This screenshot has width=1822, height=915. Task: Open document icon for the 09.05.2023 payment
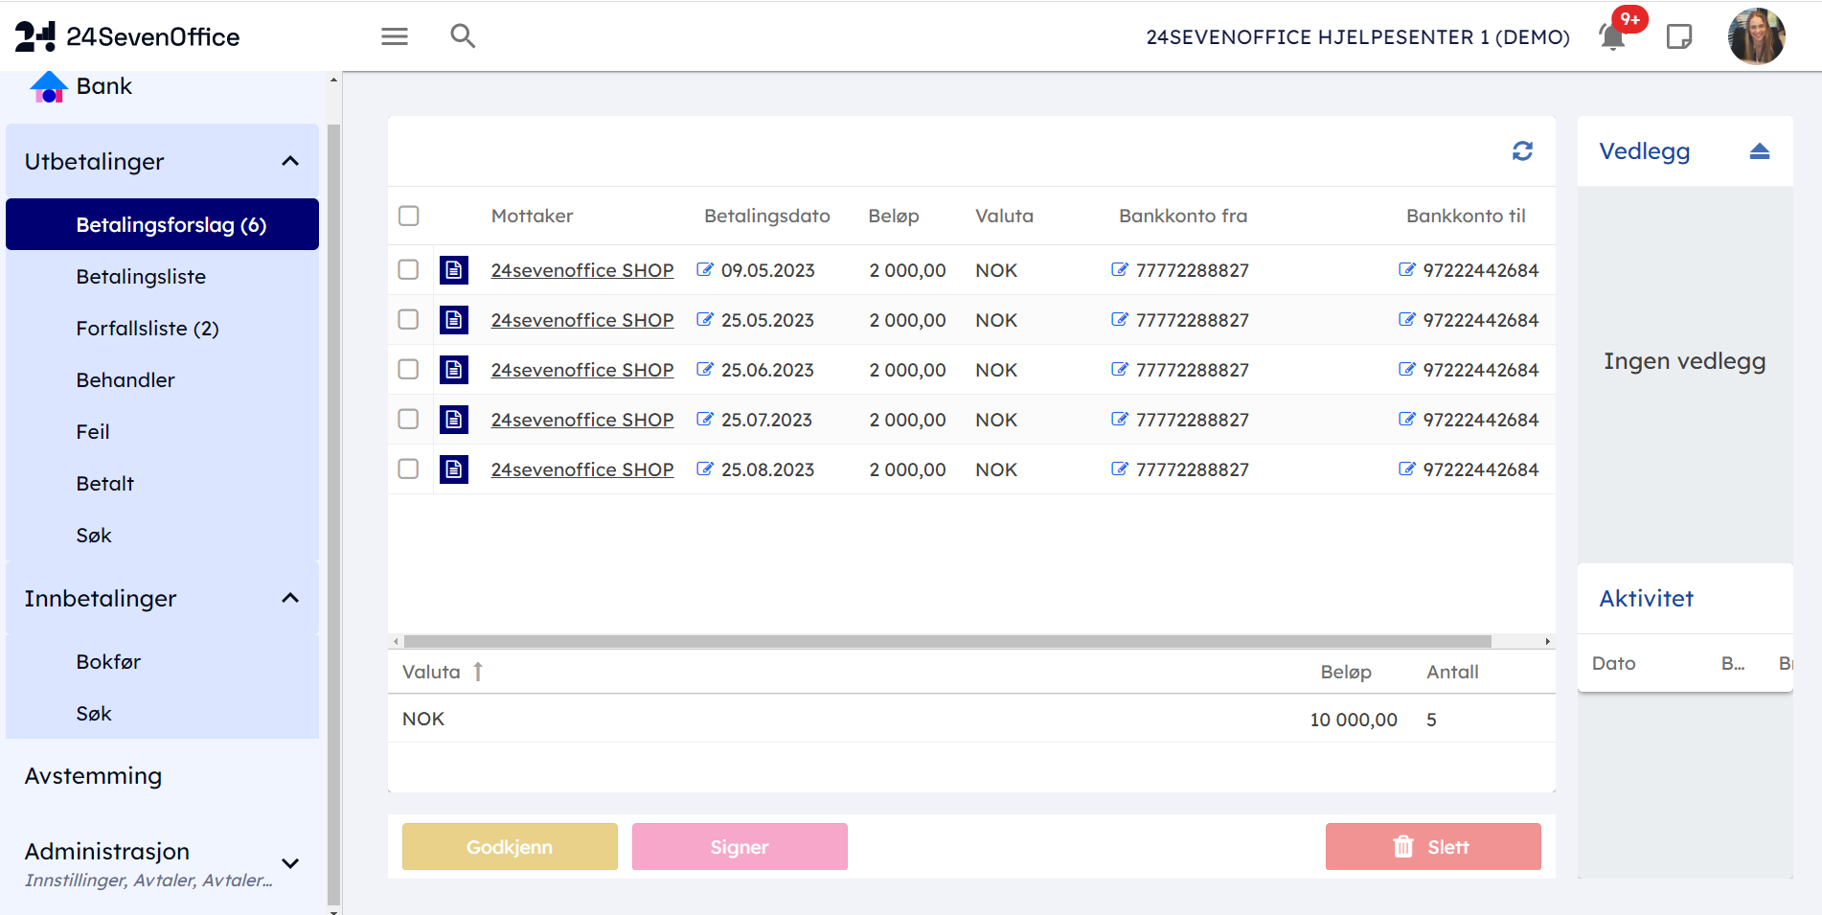[x=454, y=270]
